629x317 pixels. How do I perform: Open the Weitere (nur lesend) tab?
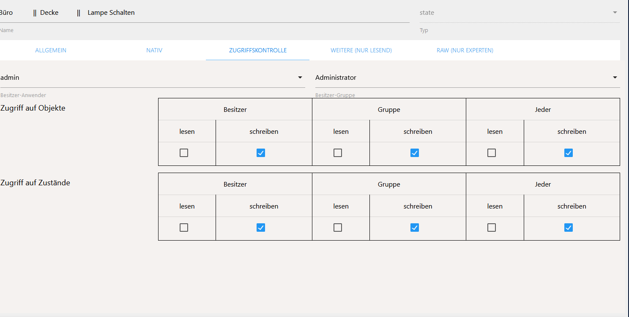(x=361, y=50)
